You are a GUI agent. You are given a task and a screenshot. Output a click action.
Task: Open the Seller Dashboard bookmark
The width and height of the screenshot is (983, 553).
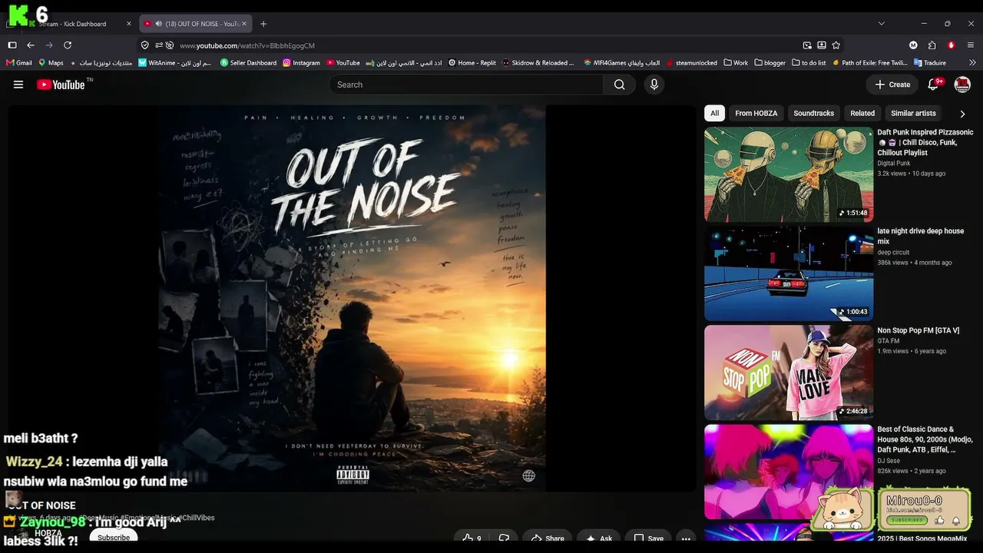coord(248,63)
